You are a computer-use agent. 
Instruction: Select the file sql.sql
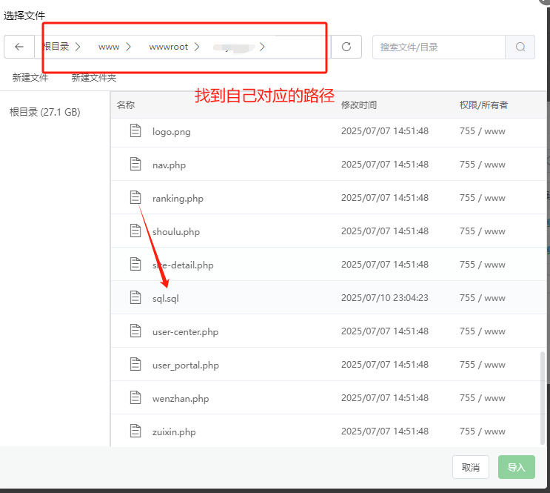pos(166,298)
